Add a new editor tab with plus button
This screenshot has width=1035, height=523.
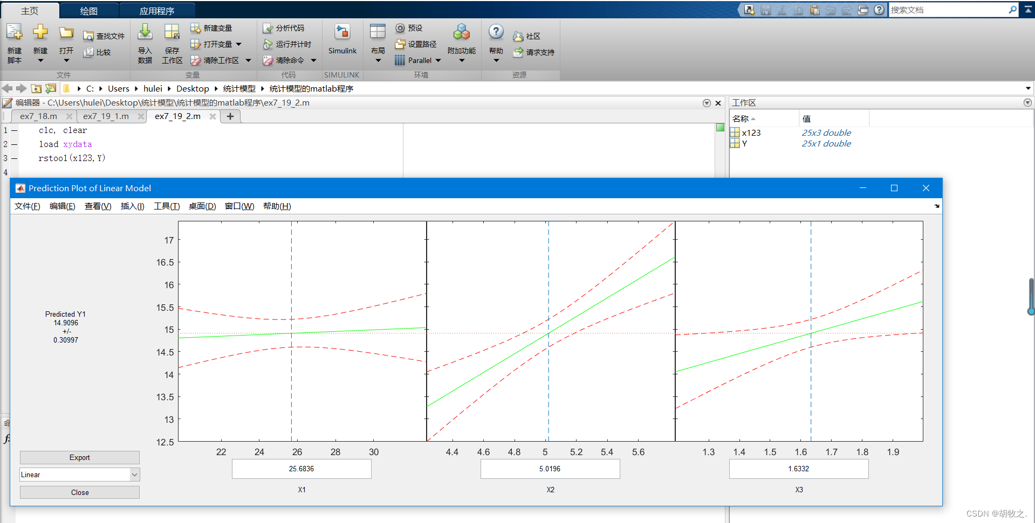coord(230,116)
